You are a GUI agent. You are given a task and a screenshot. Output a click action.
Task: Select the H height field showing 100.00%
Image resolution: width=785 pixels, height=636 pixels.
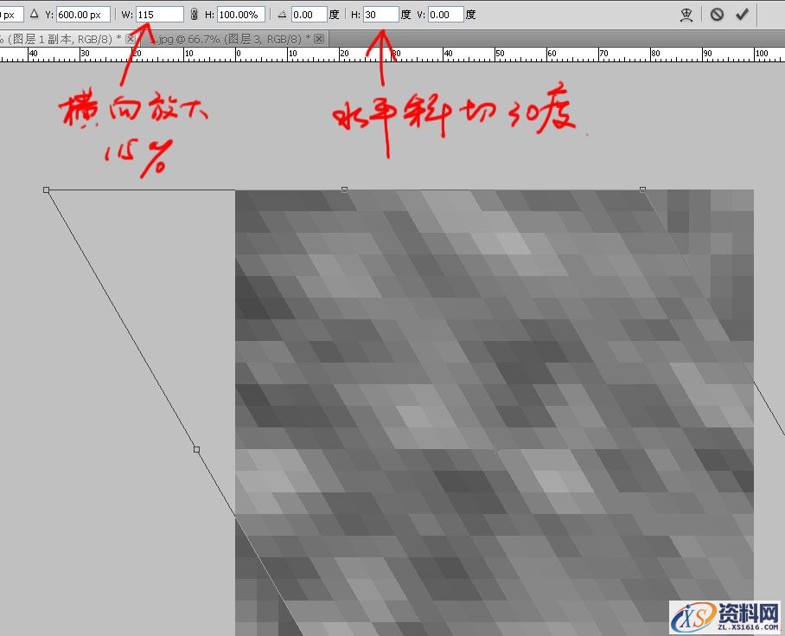[x=240, y=15]
